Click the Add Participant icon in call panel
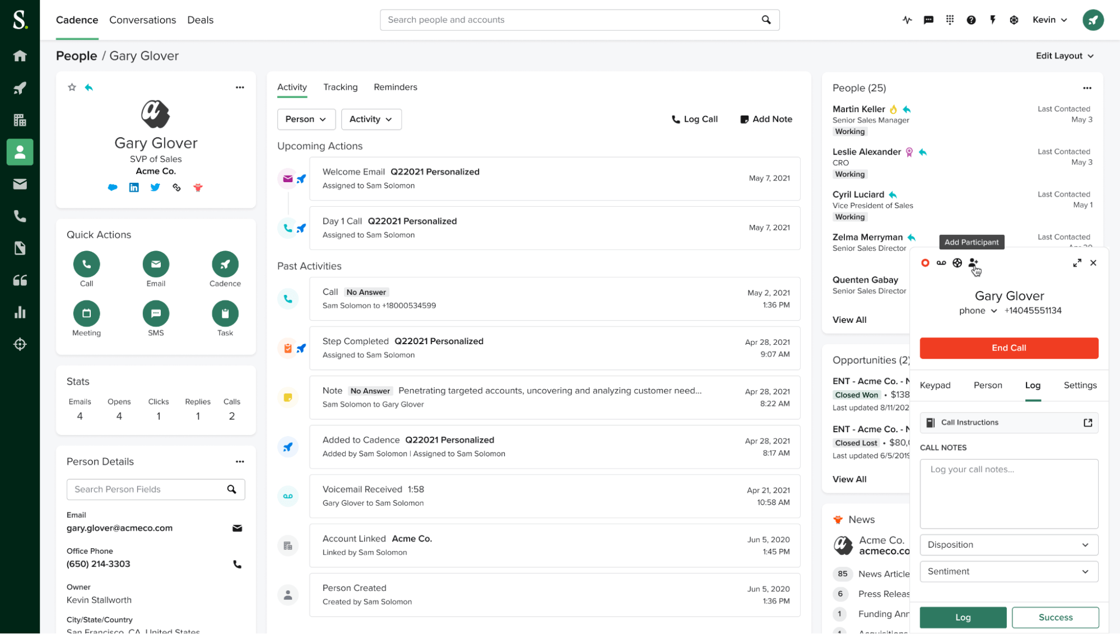This screenshot has height=634, width=1120. click(x=972, y=262)
